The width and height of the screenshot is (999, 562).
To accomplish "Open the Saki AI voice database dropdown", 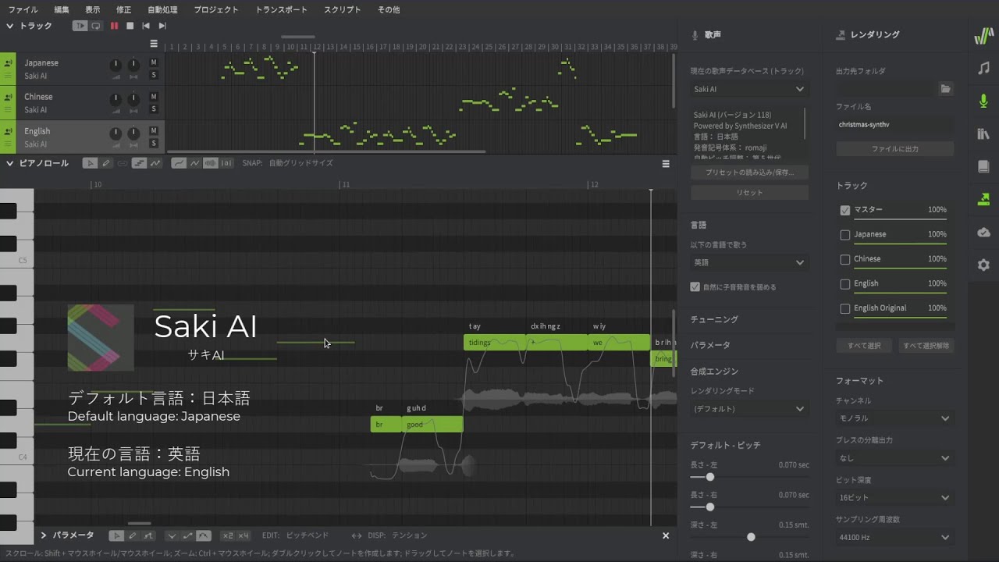I will pos(749,89).
